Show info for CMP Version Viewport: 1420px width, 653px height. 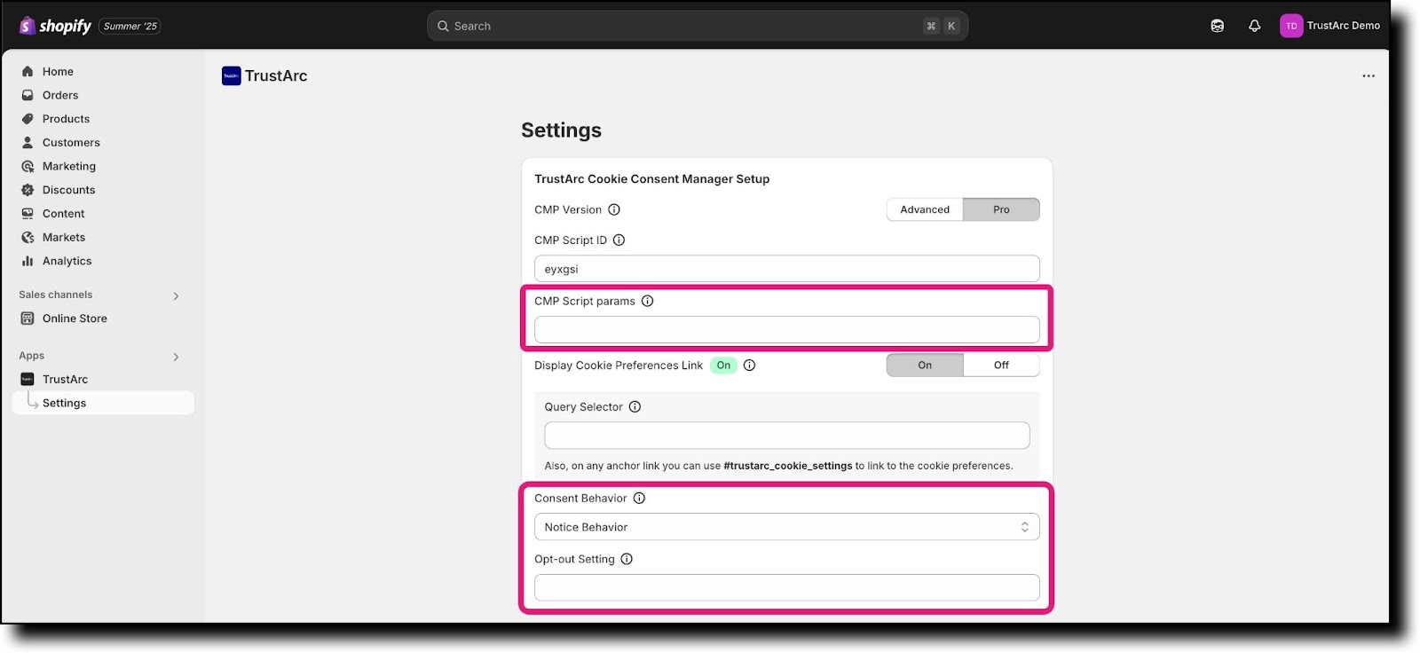pyautogui.click(x=614, y=209)
